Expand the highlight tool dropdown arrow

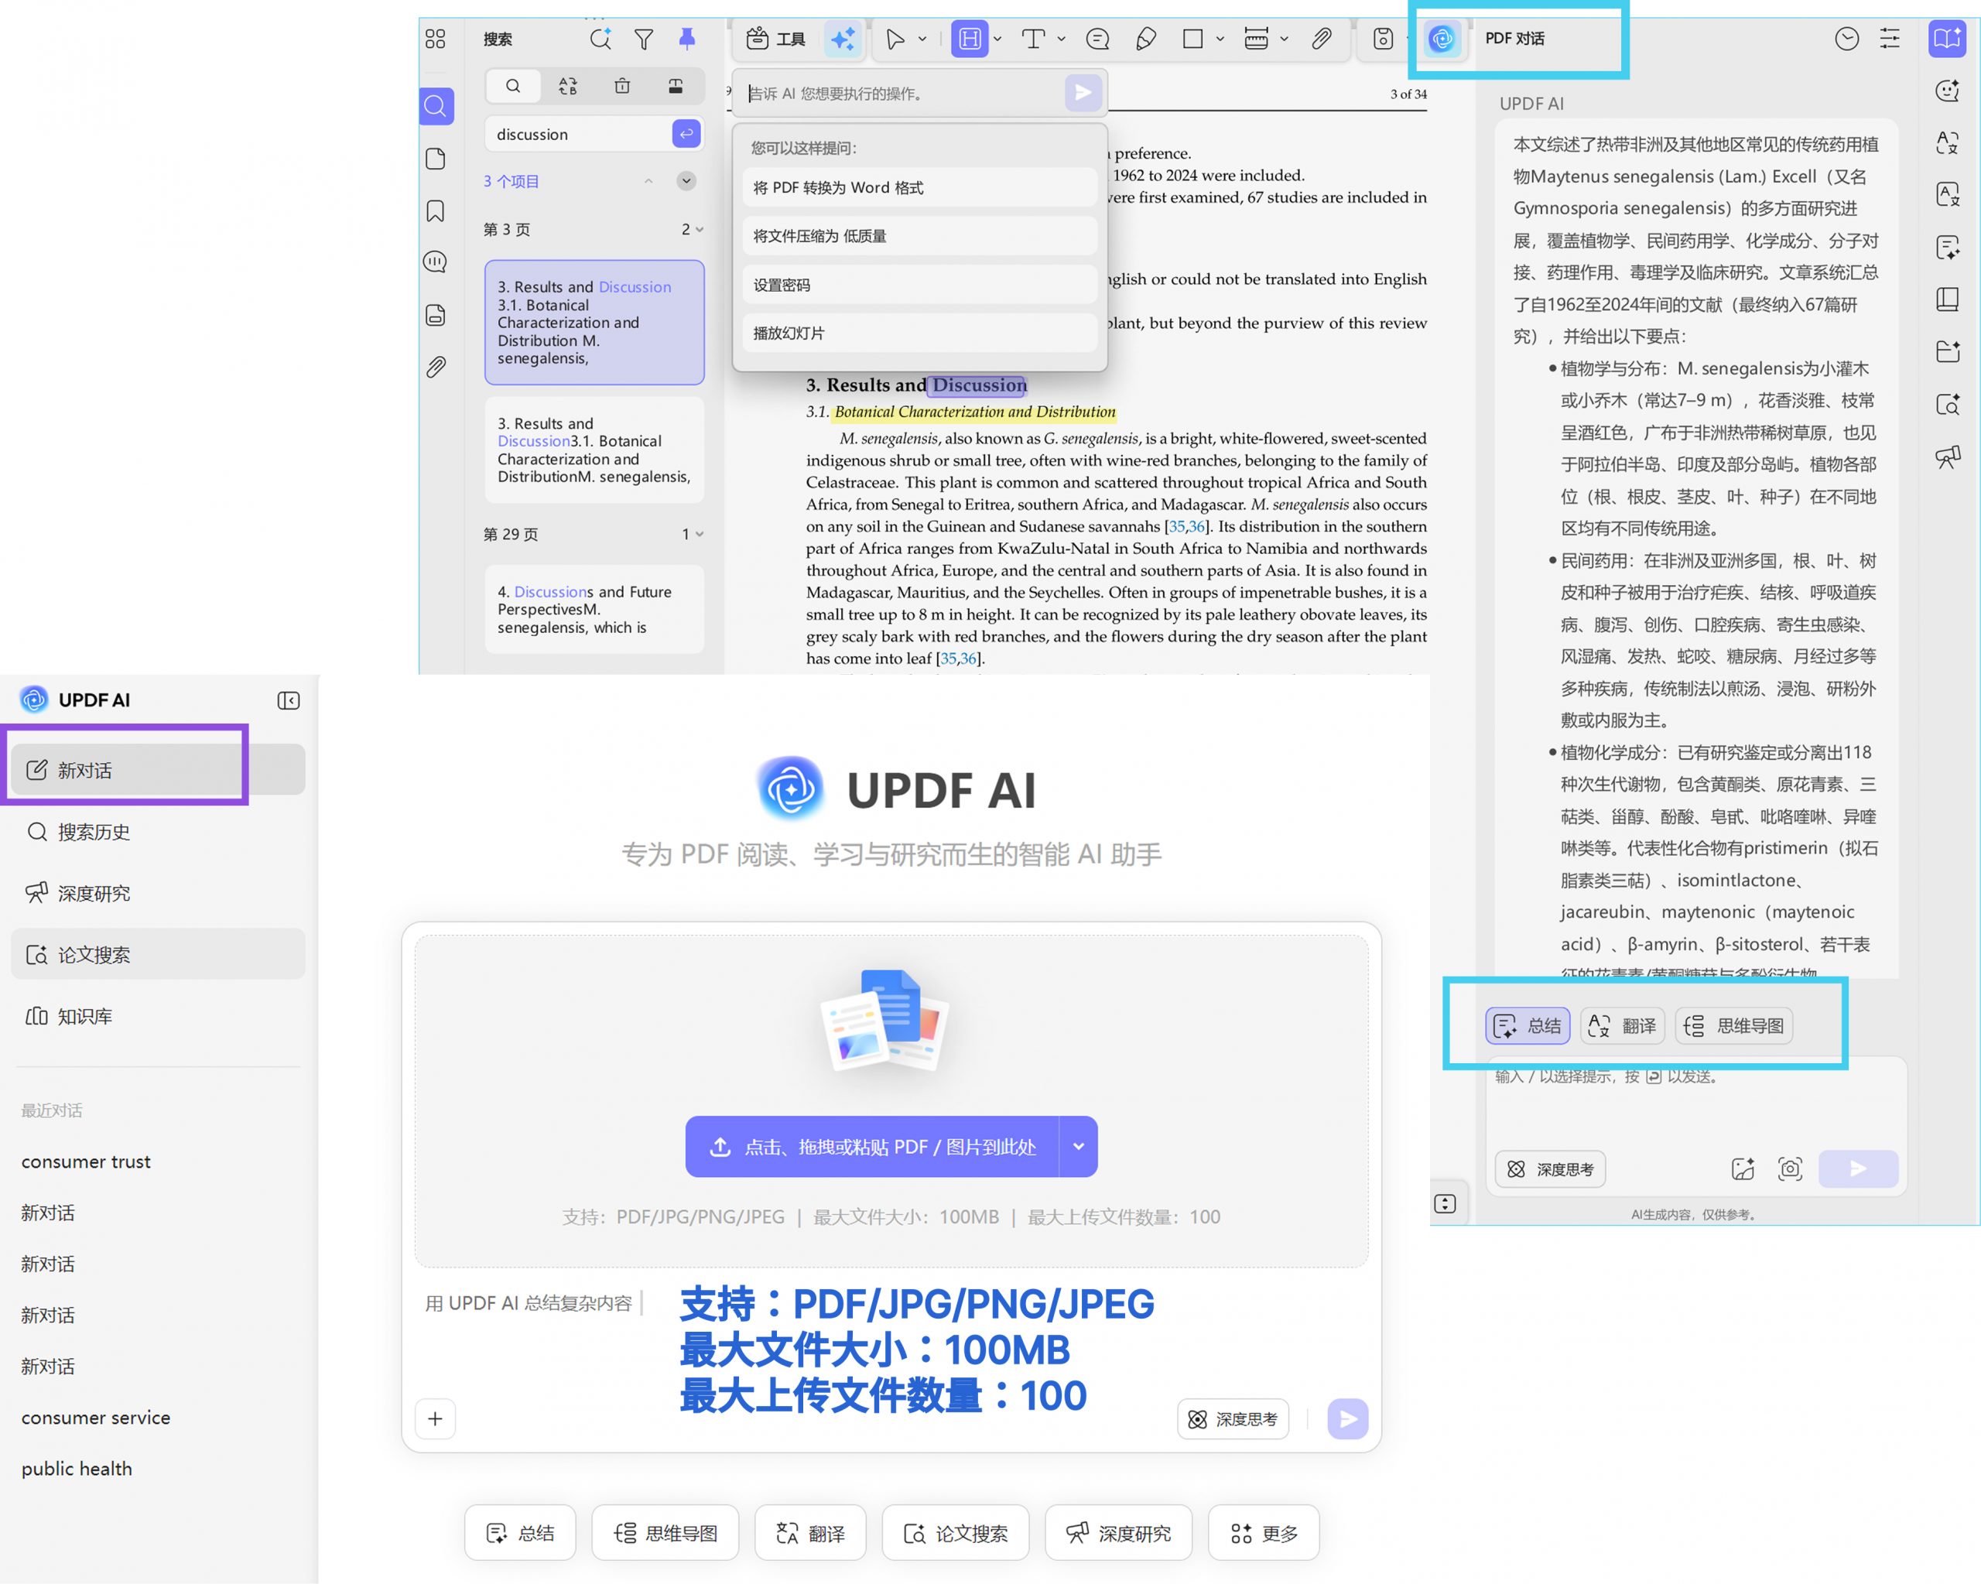pos(997,39)
